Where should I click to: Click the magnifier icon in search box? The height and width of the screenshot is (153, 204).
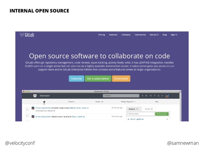click(x=105, y=96)
